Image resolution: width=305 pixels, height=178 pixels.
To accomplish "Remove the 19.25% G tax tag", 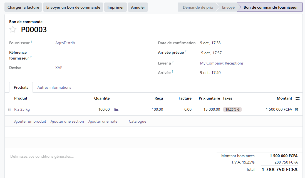I will 232,110.
